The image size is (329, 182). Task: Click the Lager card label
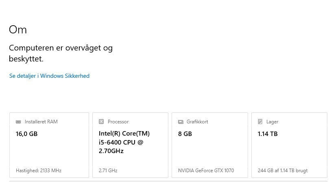click(272, 122)
